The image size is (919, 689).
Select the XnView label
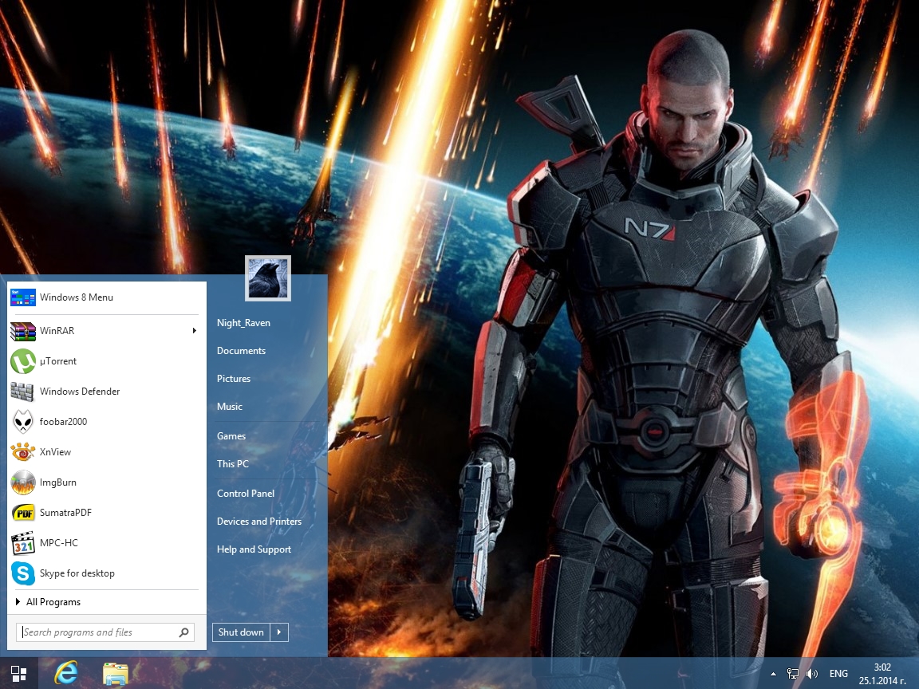(x=55, y=451)
